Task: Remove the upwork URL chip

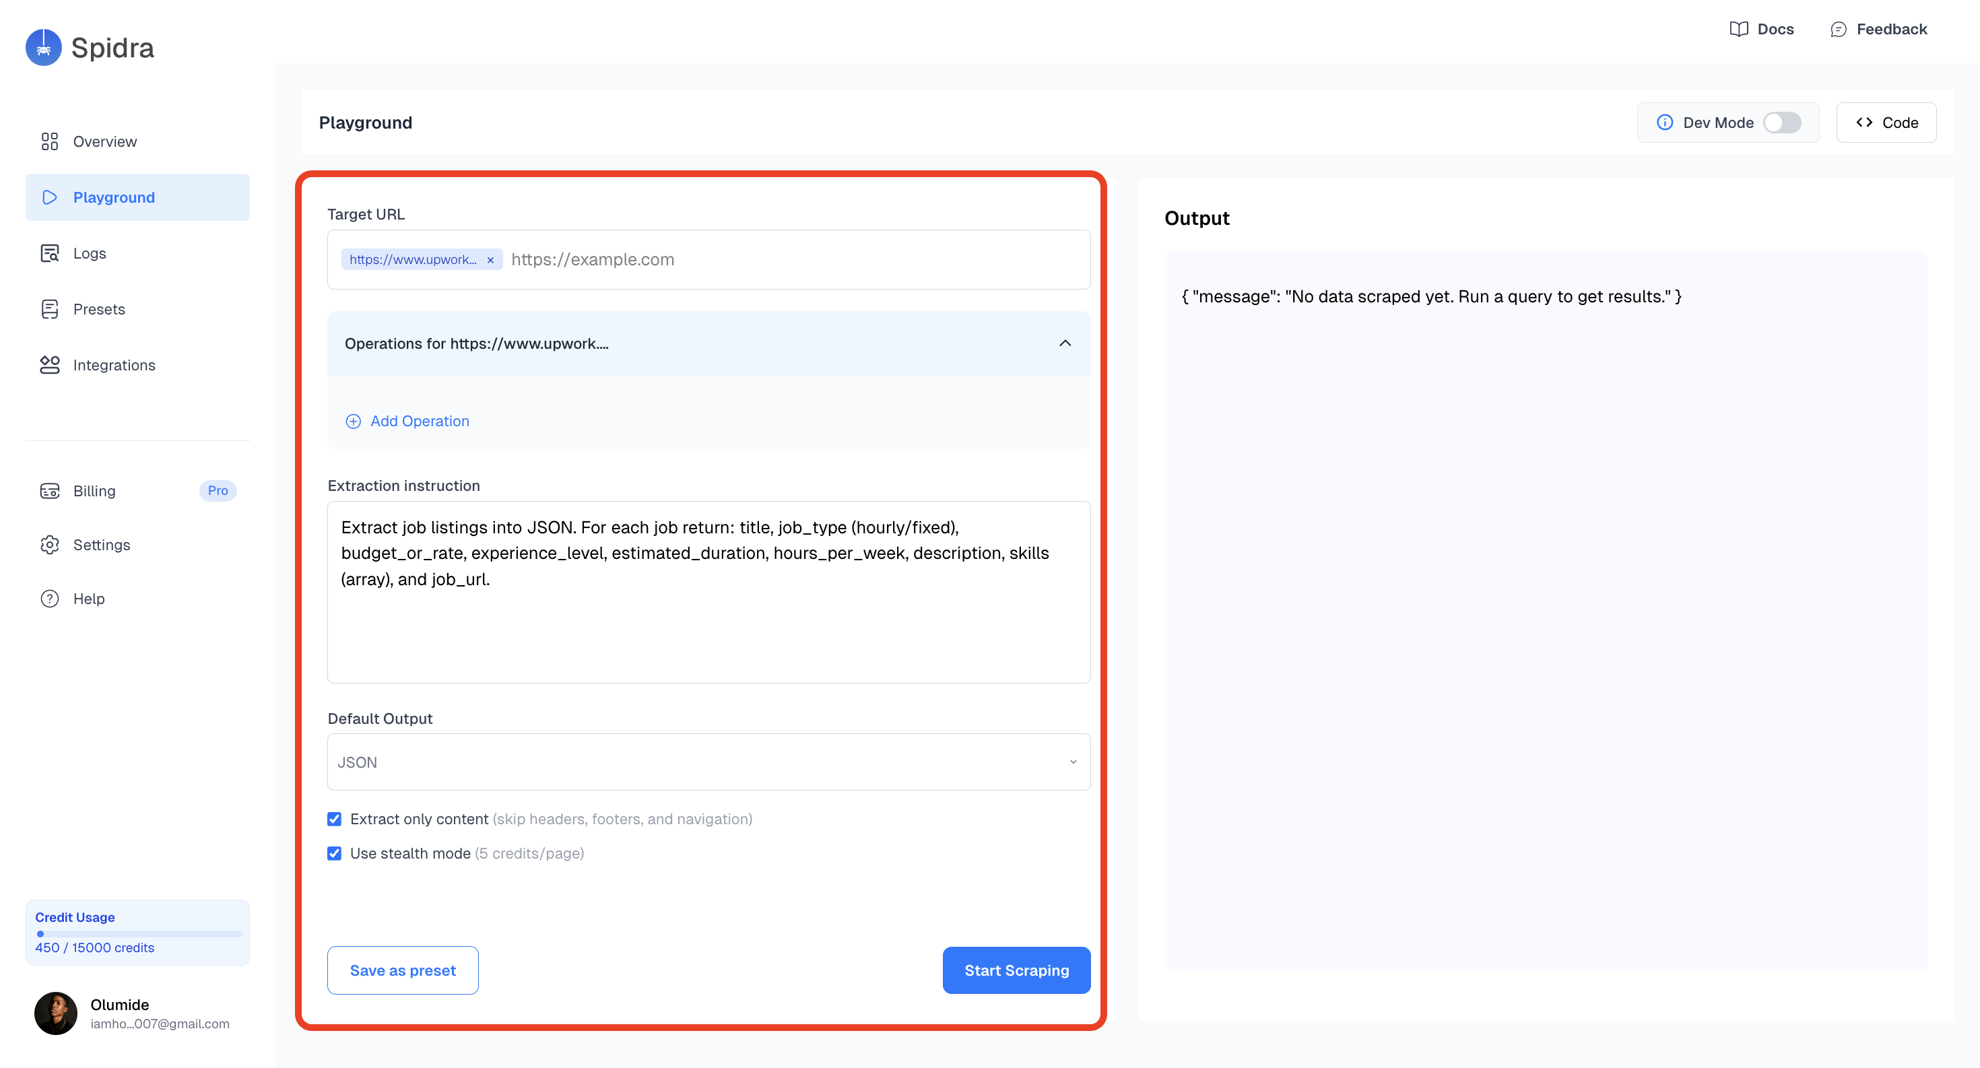Action: point(490,260)
